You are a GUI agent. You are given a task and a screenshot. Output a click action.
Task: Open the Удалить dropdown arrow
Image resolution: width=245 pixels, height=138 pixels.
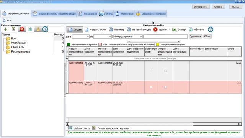[x=169, y=30]
